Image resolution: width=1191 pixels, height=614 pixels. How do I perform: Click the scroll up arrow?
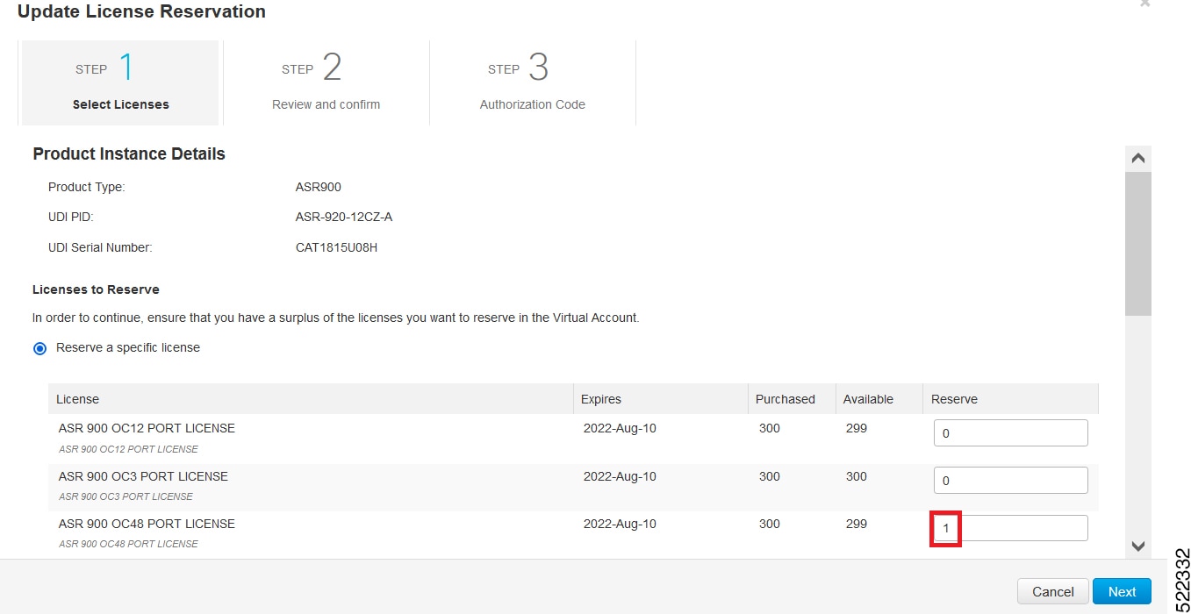pyautogui.click(x=1138, y=159)
